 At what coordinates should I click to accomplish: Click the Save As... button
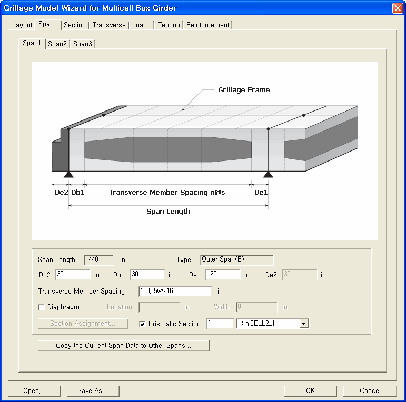(93, 391)
